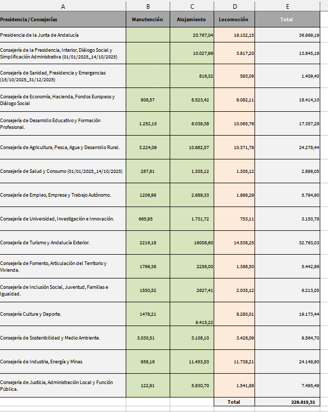
Task: Select 'Consejería Cultura y Deporte' cell
Action: click(63, 314)
